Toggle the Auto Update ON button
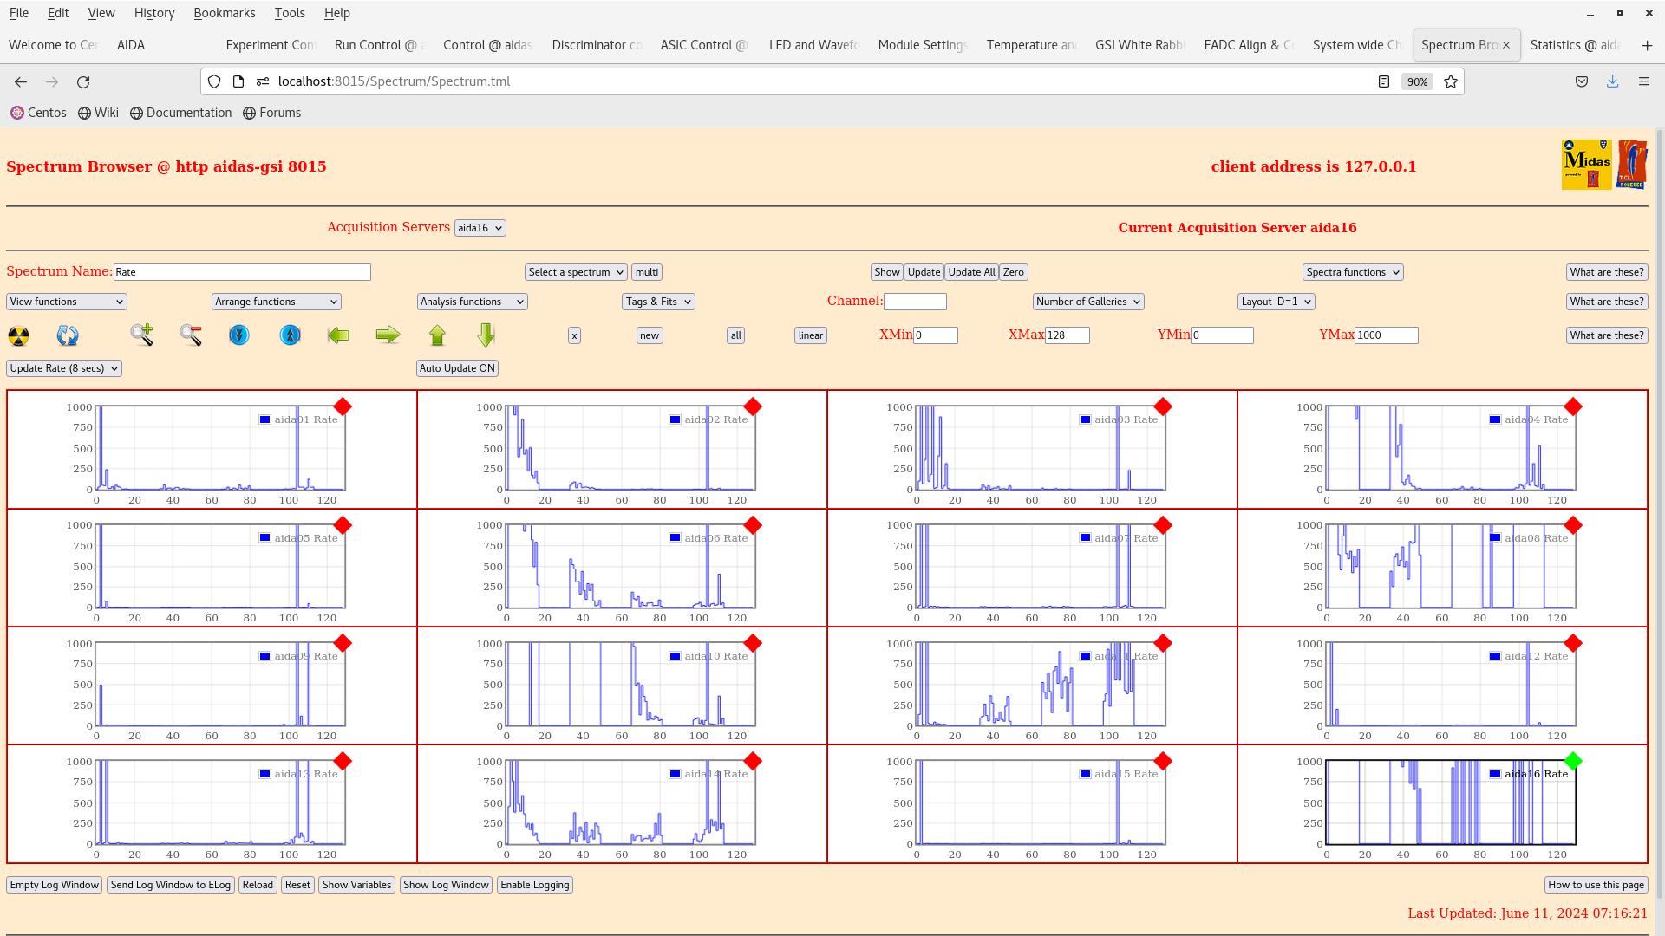This screenshot has height=936, width=1665. coord(457,368)
